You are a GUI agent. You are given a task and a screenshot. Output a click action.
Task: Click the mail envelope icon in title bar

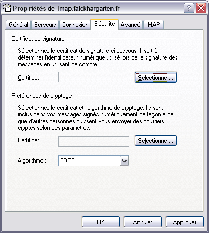7,8
